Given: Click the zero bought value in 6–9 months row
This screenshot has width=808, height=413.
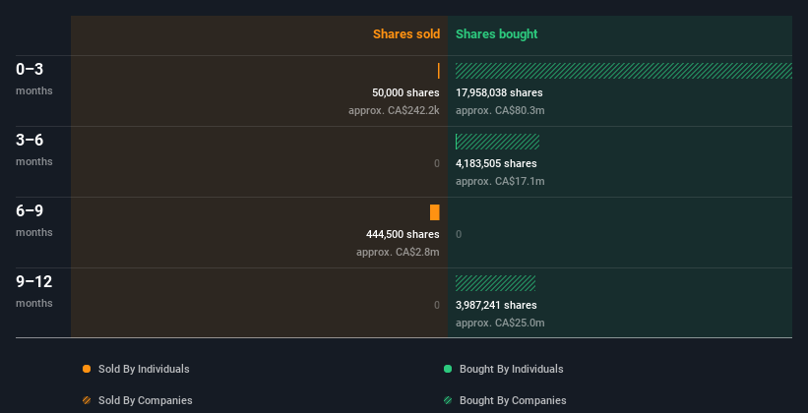Looking at the screenshot, I should [x=459, y=234].
